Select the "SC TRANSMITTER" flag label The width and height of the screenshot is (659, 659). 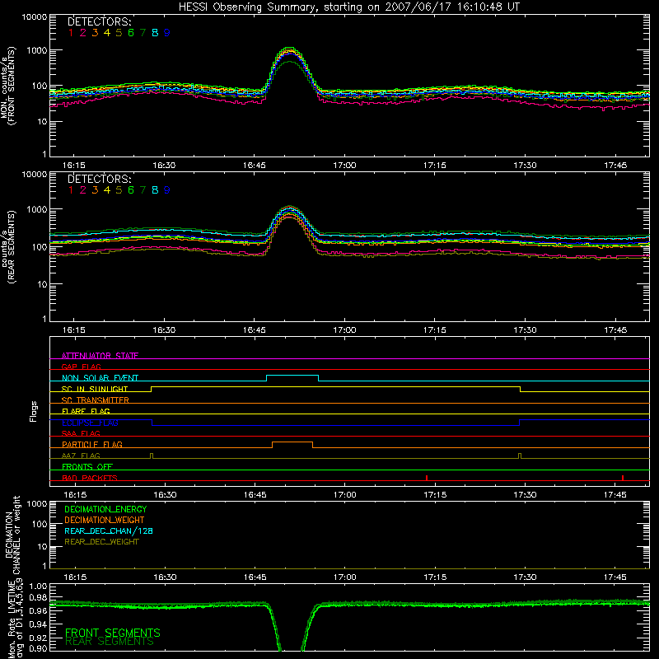[x=96, y=400]
